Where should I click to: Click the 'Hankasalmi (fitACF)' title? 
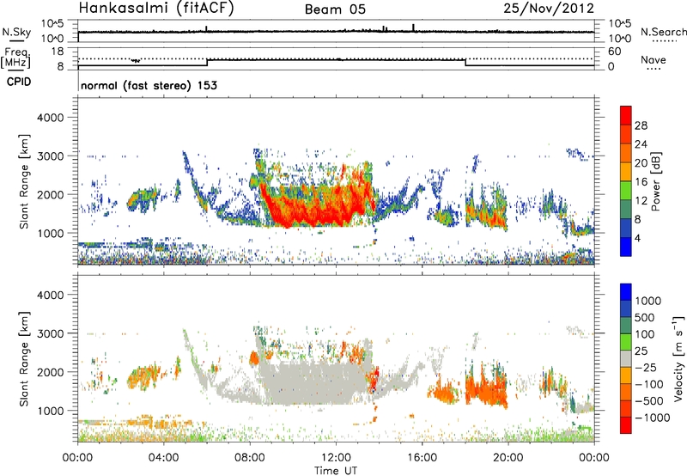pyautogui.click(x=156, y=8)
